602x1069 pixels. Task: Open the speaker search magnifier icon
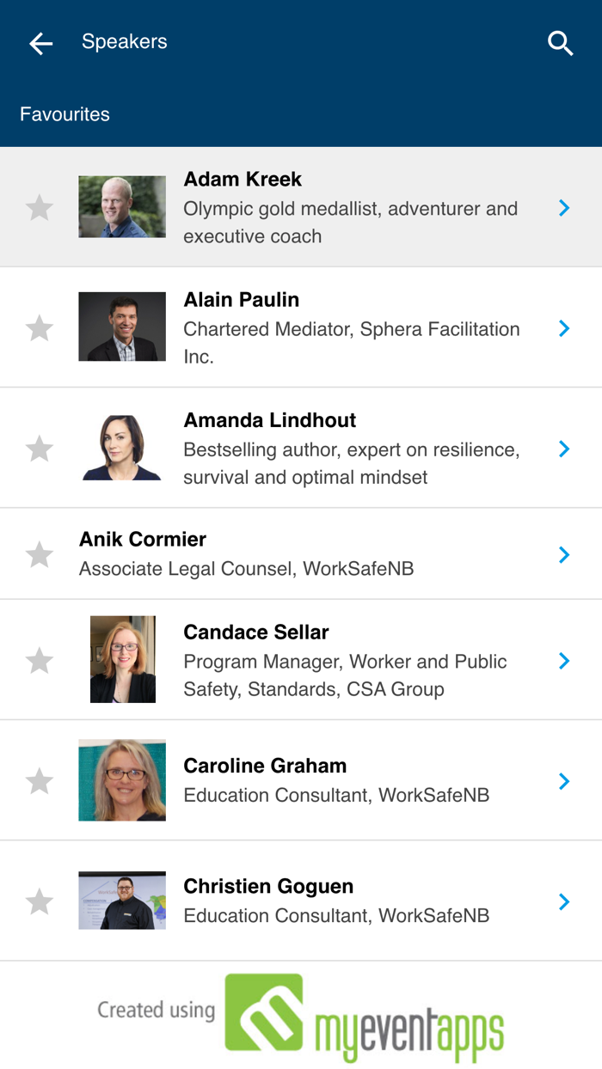pyautogui.click(x=560, y=42)
